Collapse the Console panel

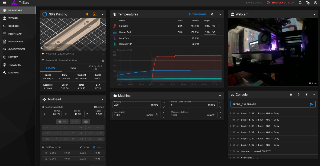(314, 94)
